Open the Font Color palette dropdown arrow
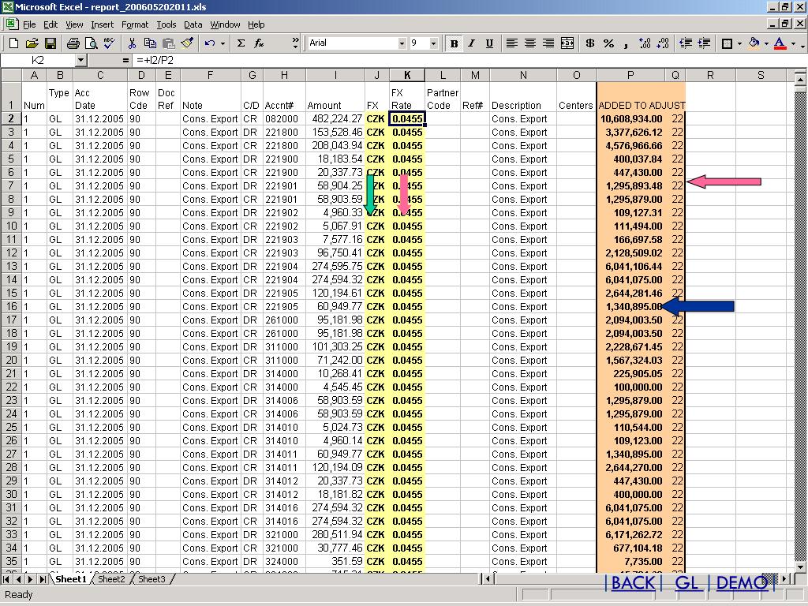 click(x=793, y=43)
